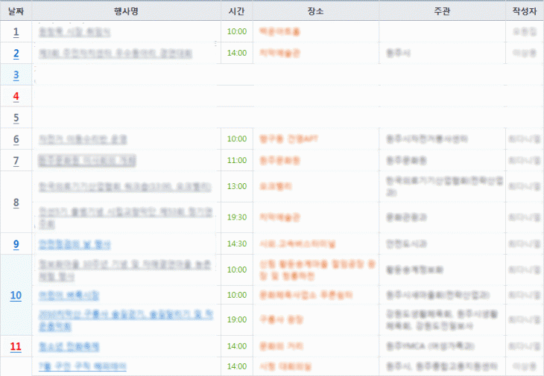Click the 행사명 column header
Screen dimensions: 544x376
tap(126, 10)
